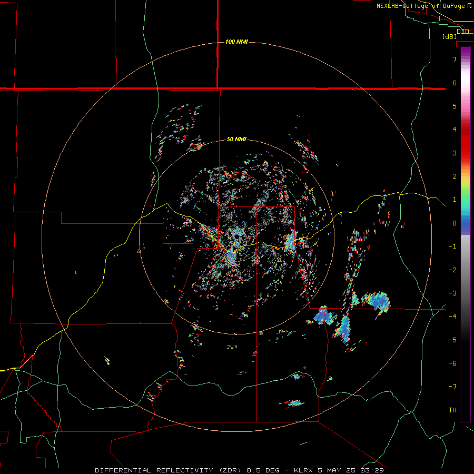Click the 0 dB tick label

point(455,223)
